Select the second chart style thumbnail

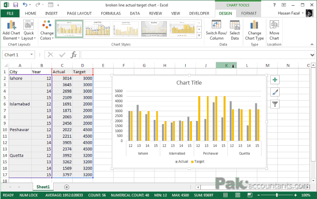coord(98,29)
